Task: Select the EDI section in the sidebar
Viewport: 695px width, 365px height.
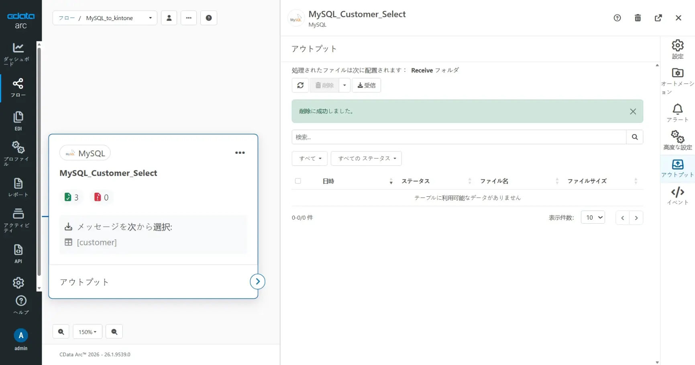Action: [x=18, y=120]
